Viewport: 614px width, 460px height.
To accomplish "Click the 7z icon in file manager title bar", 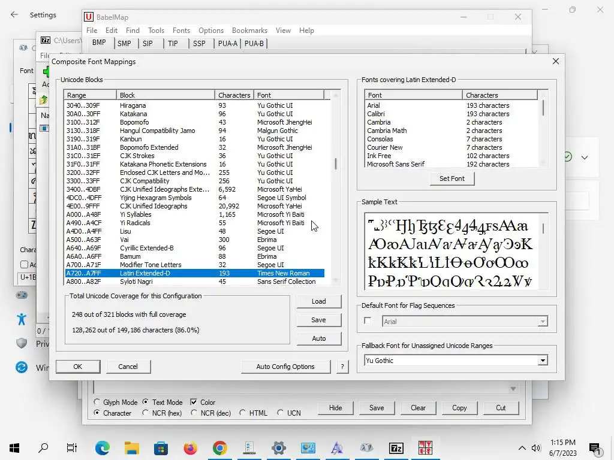I will coord(46,40).
